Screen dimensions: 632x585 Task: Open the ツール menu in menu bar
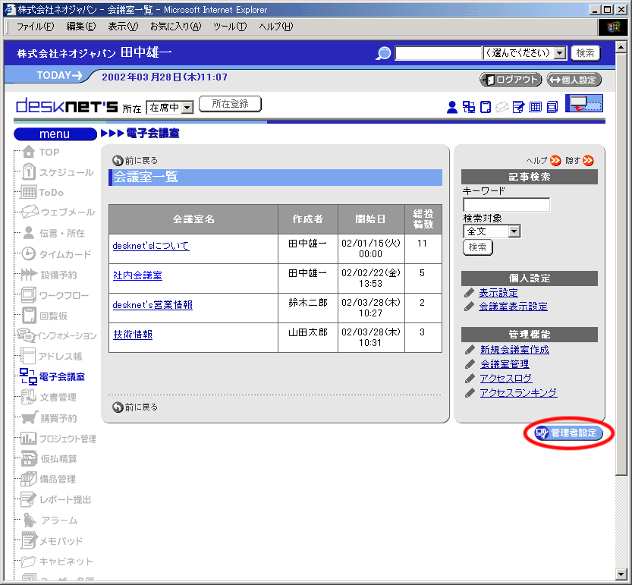(x=229, y=27)
